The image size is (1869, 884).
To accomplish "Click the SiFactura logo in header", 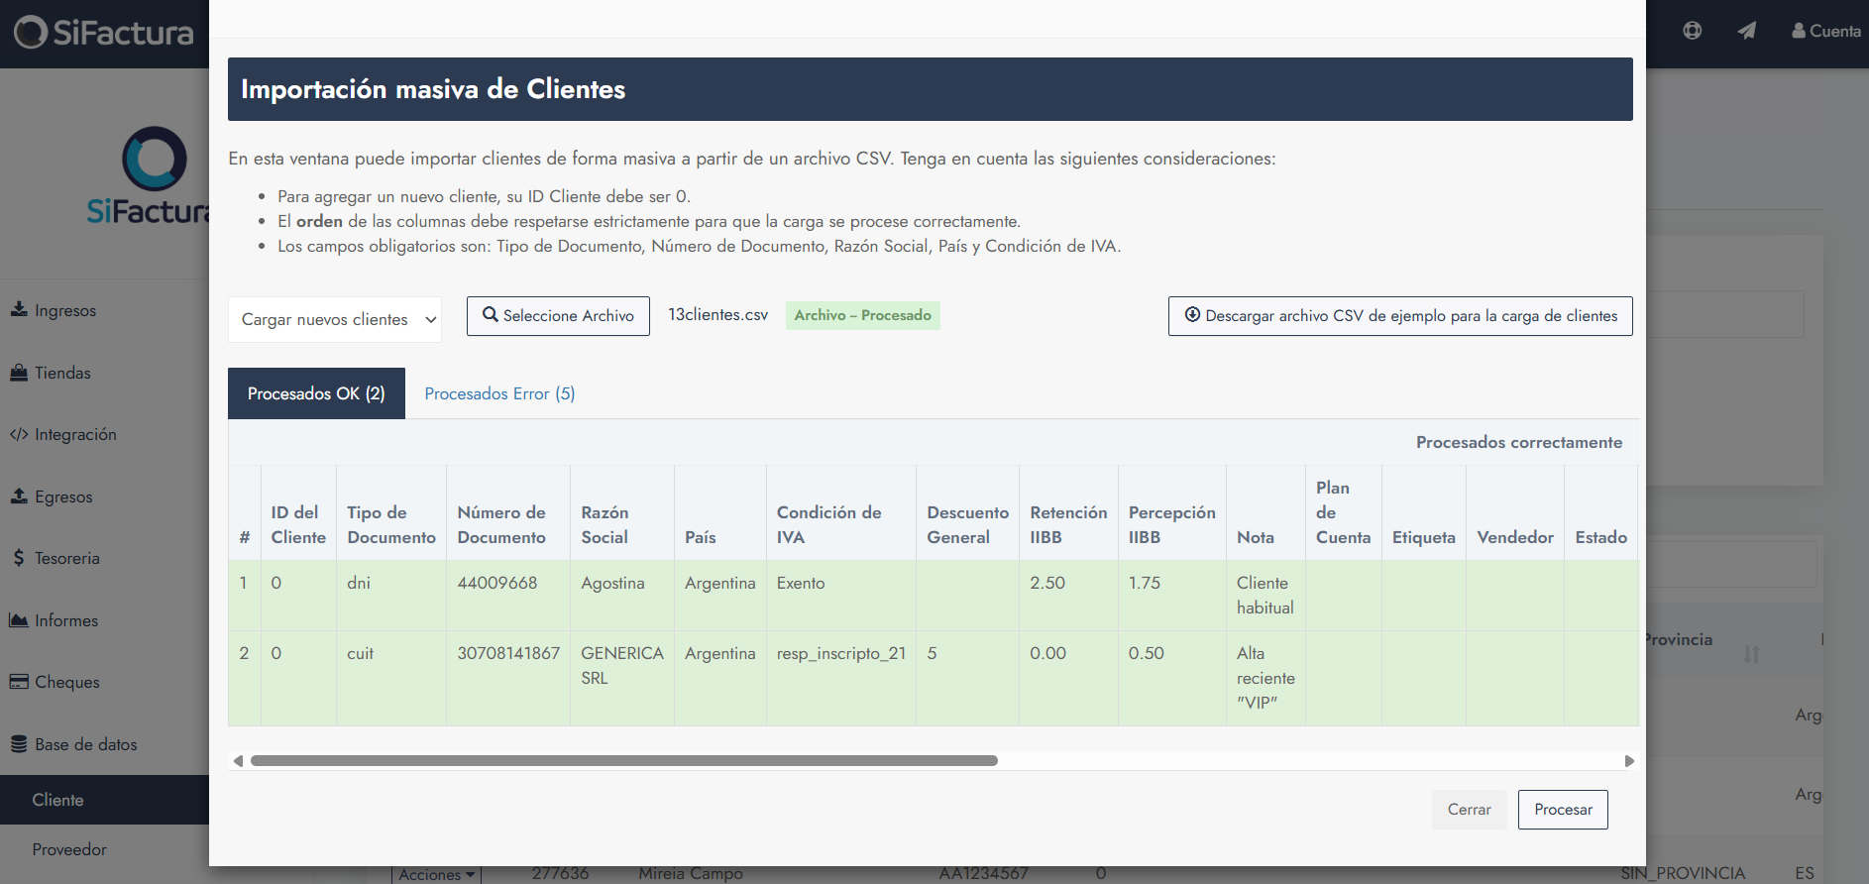I will [x=104, y=33].
